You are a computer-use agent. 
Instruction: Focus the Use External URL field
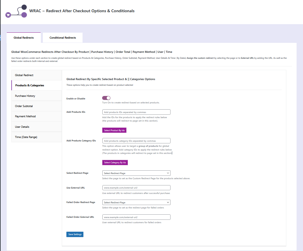[x=136, y=188]
